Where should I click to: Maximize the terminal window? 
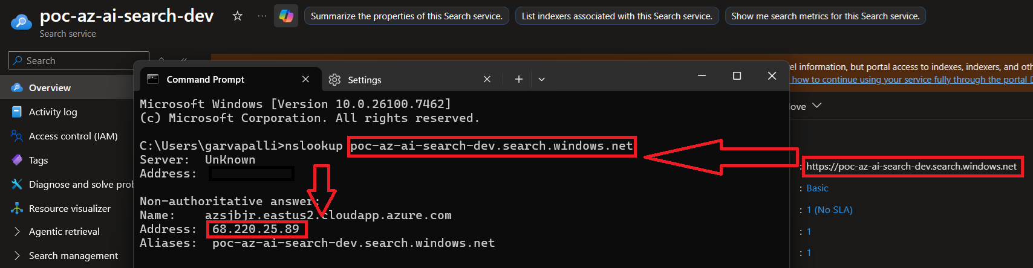coord(737,75)
